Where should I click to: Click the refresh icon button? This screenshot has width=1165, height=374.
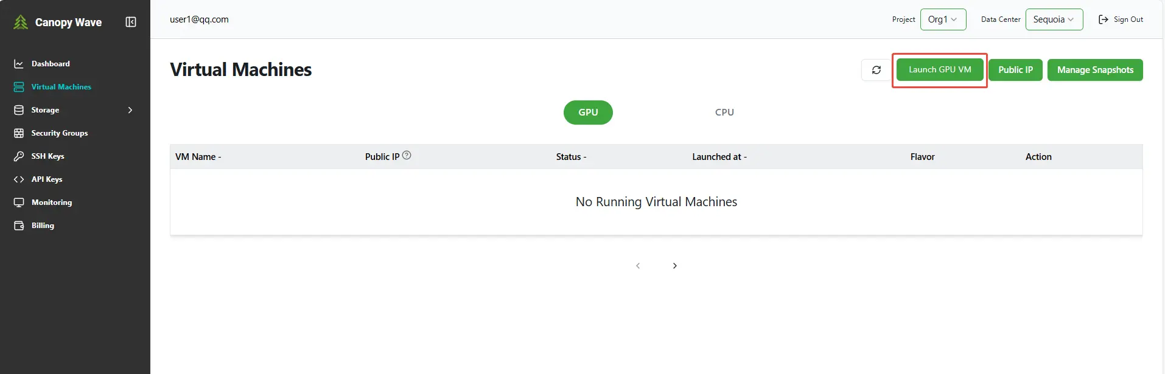coord(876,70)
